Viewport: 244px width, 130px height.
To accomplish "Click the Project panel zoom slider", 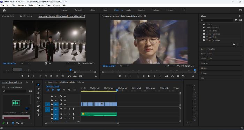I will (27, 123).
